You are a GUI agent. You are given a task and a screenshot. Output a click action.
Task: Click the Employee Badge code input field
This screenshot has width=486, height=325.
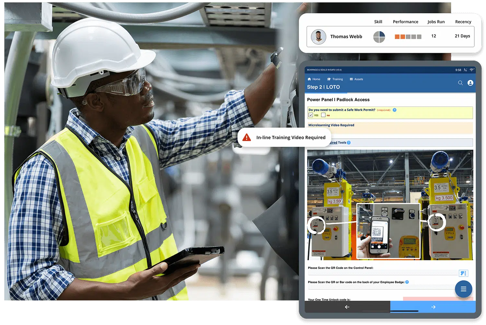click(x=382, y=287)
